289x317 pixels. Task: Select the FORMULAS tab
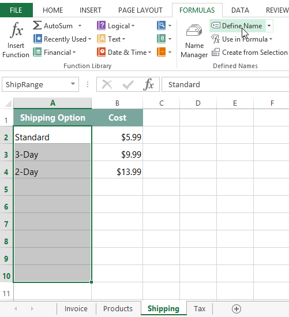click(x=197, y=10)
